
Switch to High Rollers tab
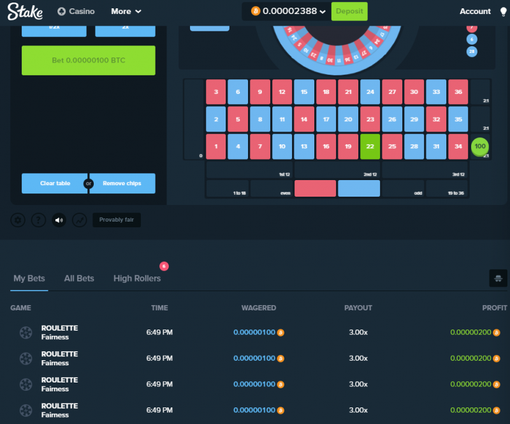click(137, 278)
